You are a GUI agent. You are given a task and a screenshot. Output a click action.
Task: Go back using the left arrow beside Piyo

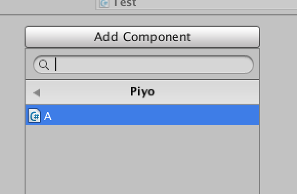pyautogui.click(x=36, y=93)
